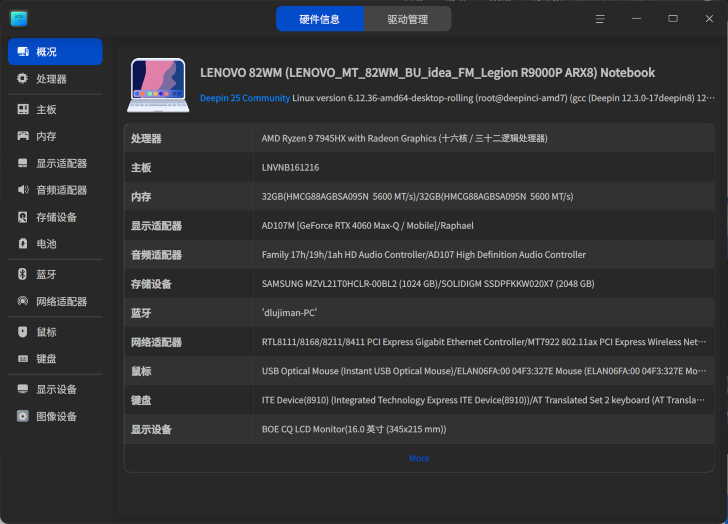Image resolution: width=728 pixels, height=524 pixels.
Task: Select the 概况 overview monitor icon
Action: pos(23,51)
